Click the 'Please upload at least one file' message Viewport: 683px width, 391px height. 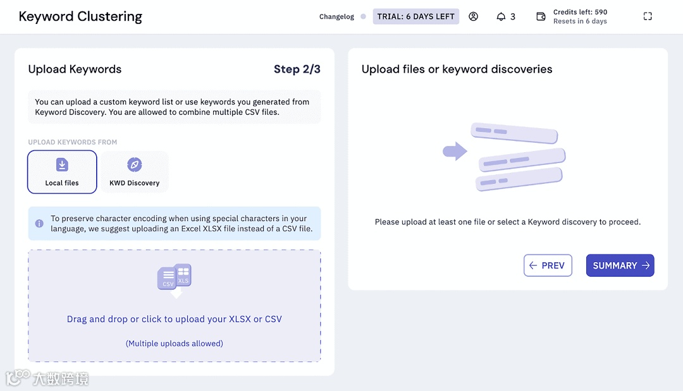coord(507,222)
